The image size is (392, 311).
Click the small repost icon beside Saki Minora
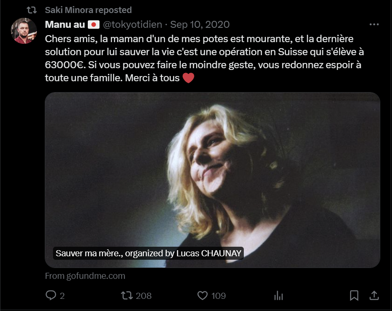[x=32, y=10]
